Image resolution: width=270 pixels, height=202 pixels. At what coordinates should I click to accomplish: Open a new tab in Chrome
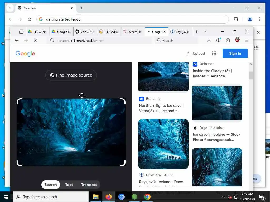point(82,8)
